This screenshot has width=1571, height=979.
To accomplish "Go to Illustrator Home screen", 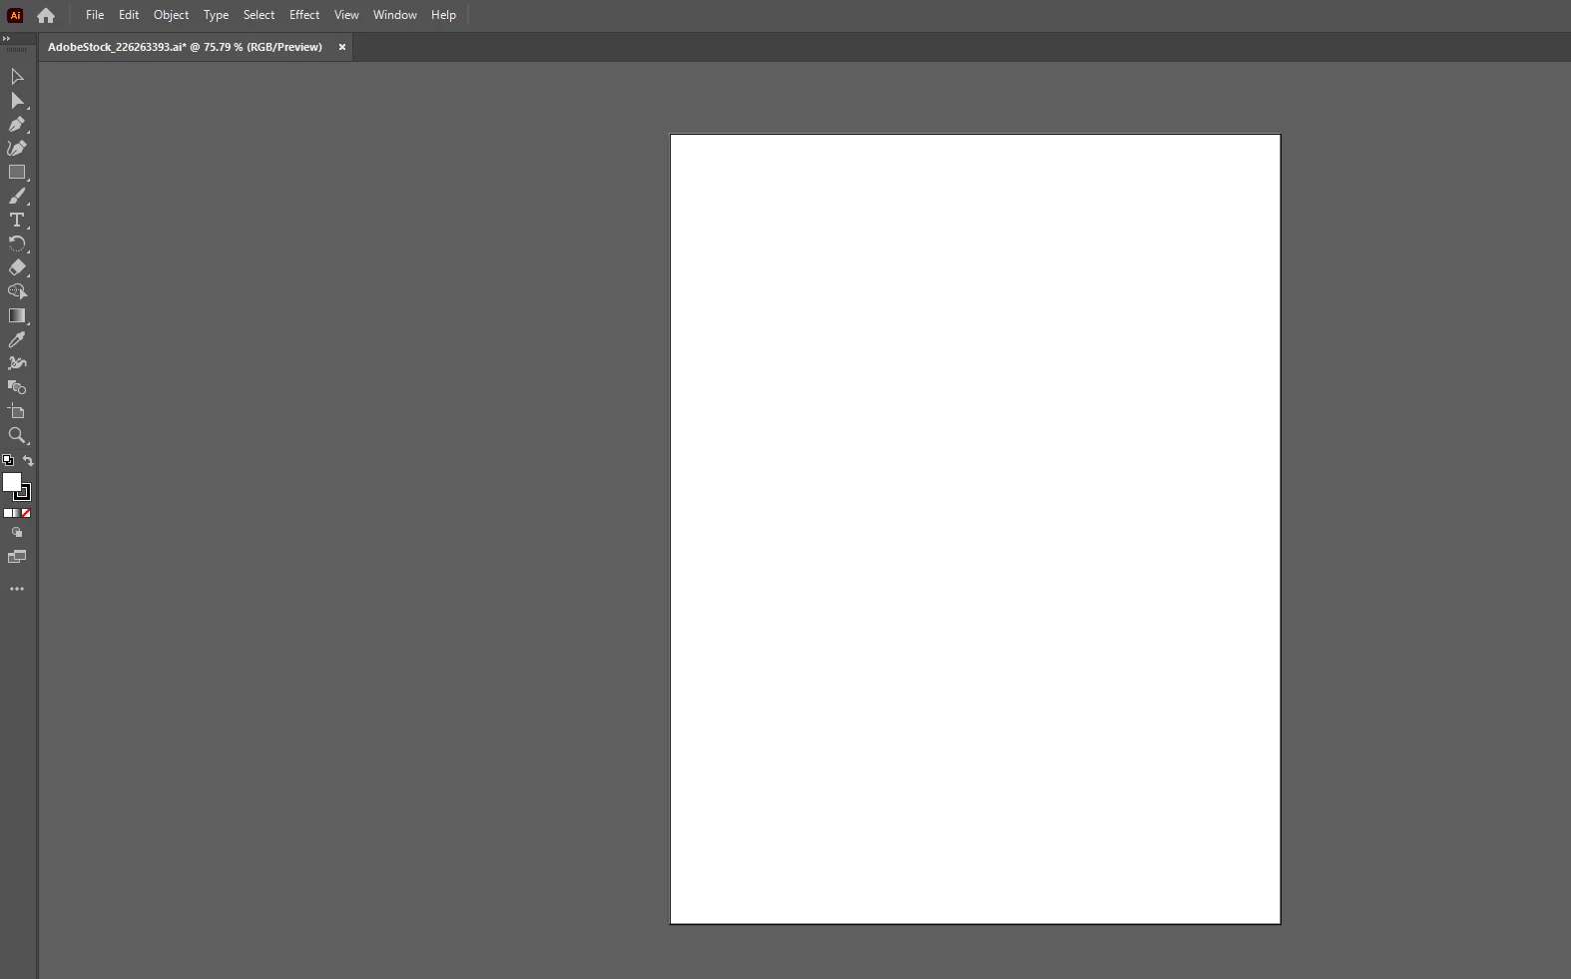I will 46,15.
